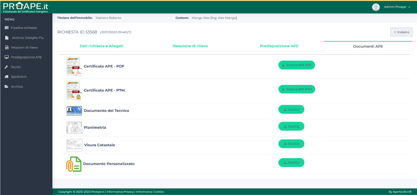
Task: Open the Admin Proape user dropdown
Action: point(391,7)
